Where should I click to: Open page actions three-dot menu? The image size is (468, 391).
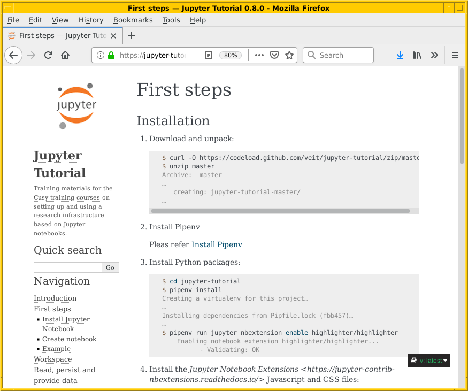(x=259, y=55)
